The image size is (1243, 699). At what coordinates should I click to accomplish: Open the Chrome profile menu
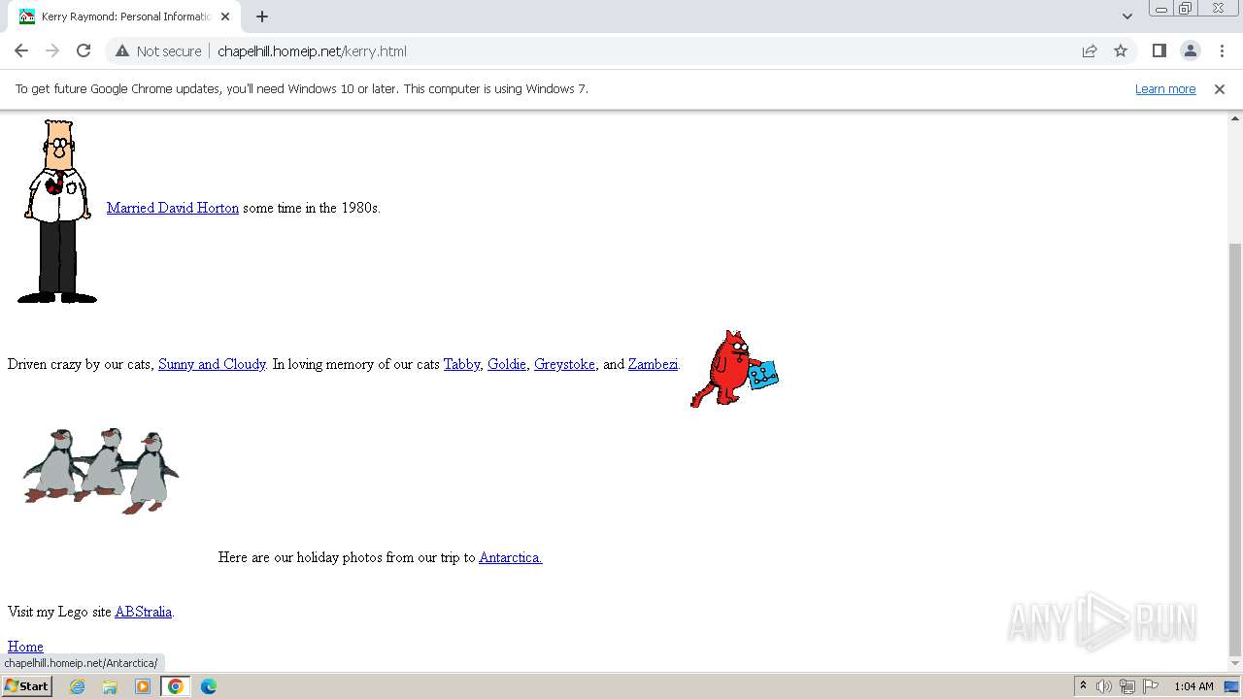coord(1190,50)
